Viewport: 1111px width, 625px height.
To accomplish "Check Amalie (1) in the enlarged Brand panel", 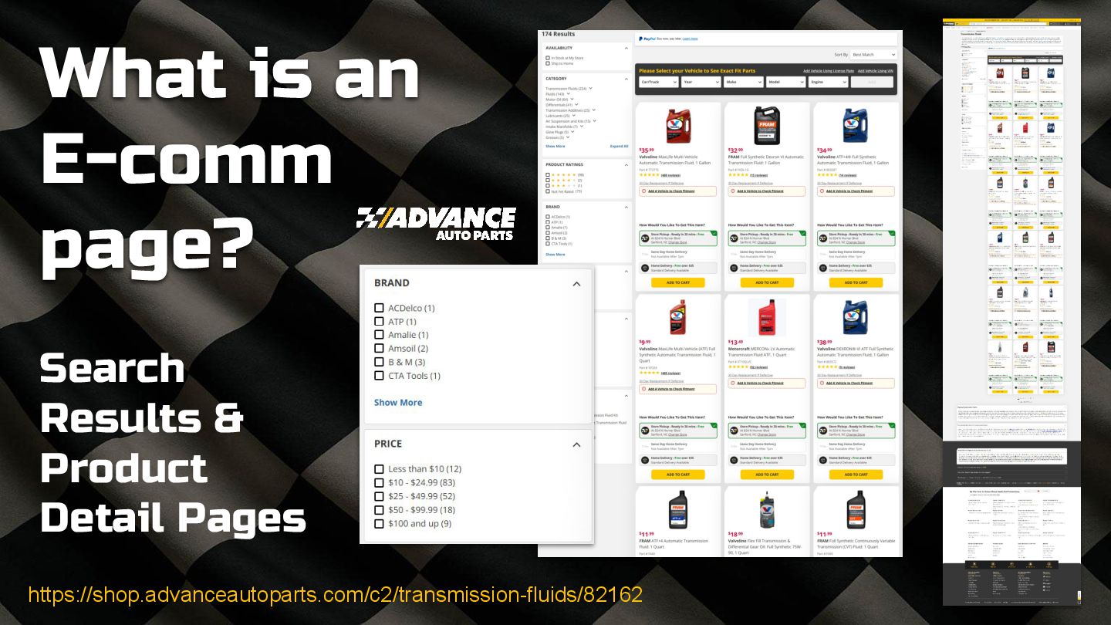I will tap(379, 335).
